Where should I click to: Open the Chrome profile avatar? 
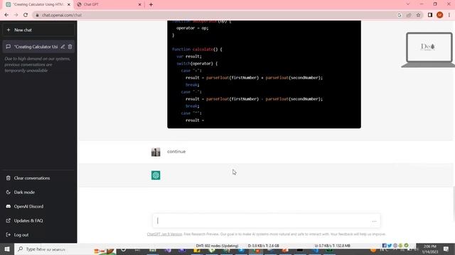(439, 15)
